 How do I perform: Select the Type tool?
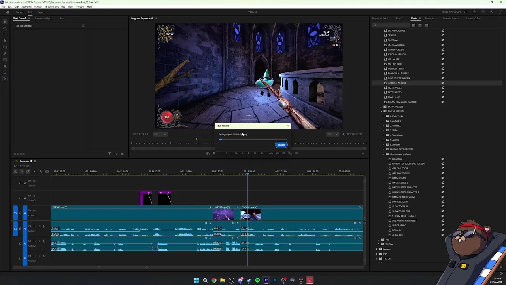click(5, 72)
